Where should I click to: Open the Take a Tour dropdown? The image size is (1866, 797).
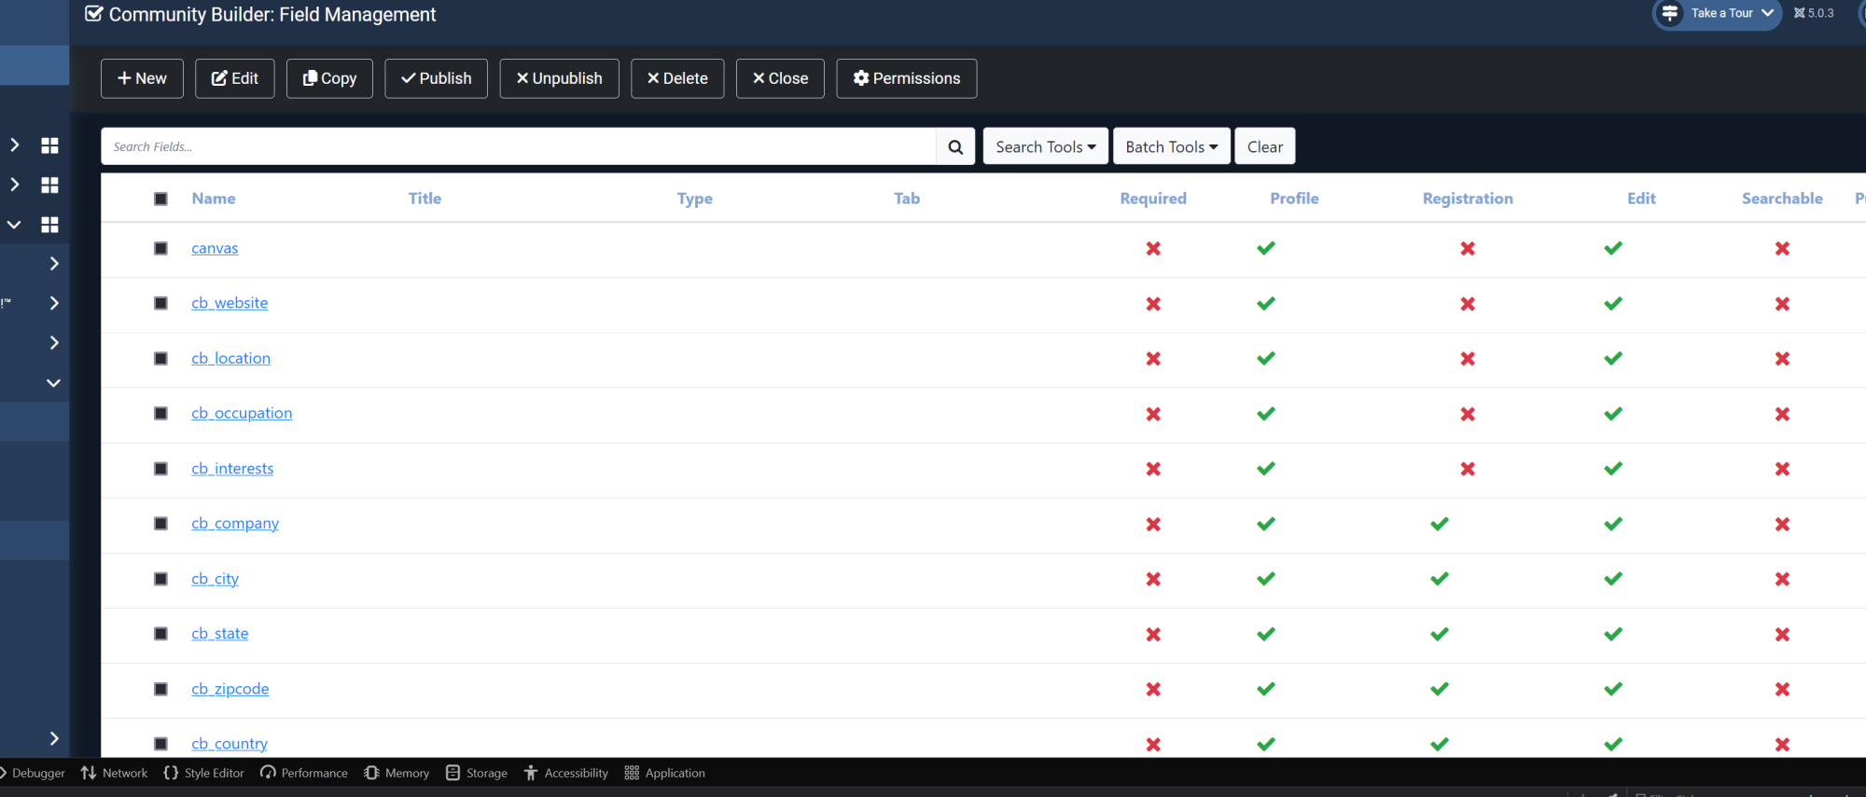click(x=1718, y=13)
